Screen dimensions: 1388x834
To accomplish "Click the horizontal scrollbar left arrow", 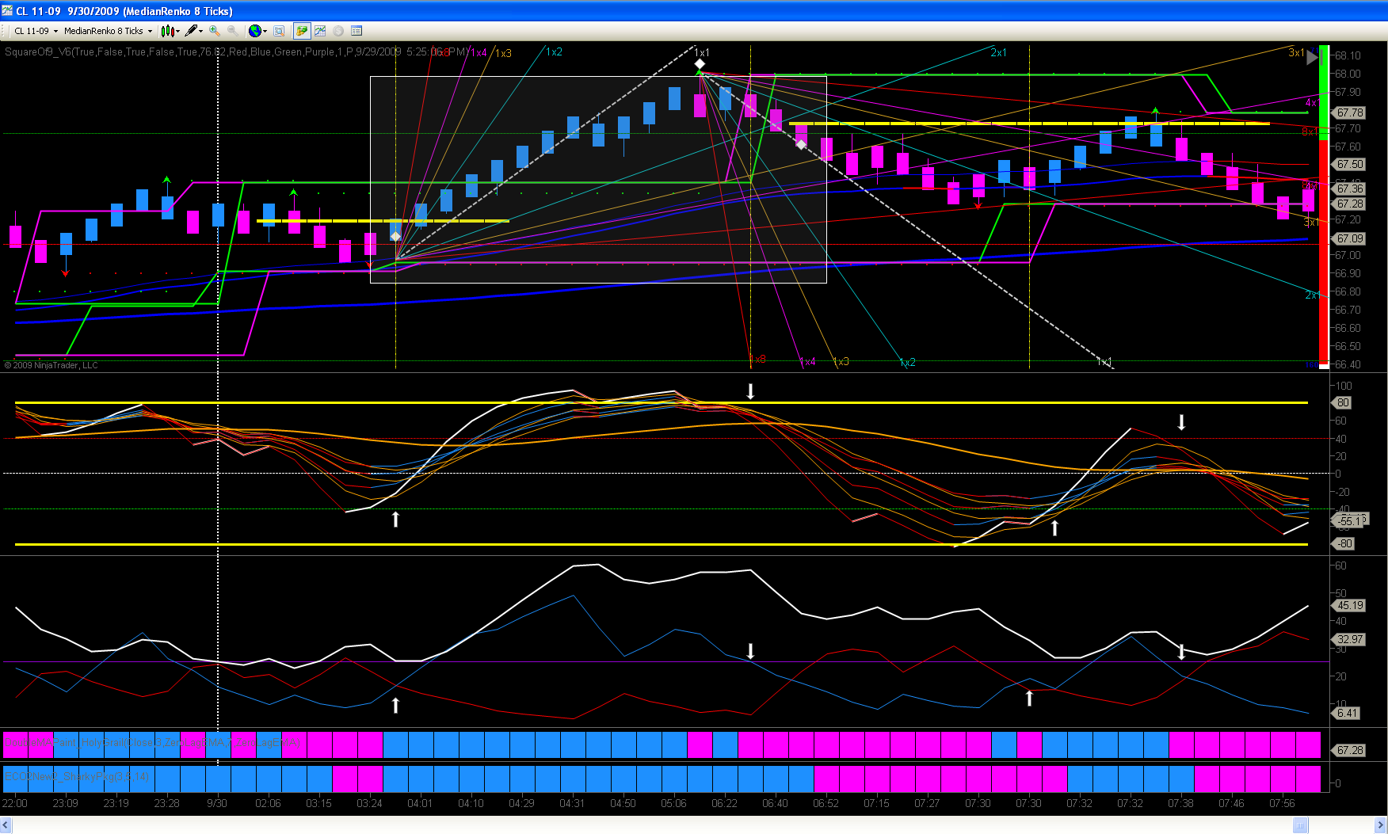I will 6,826.
